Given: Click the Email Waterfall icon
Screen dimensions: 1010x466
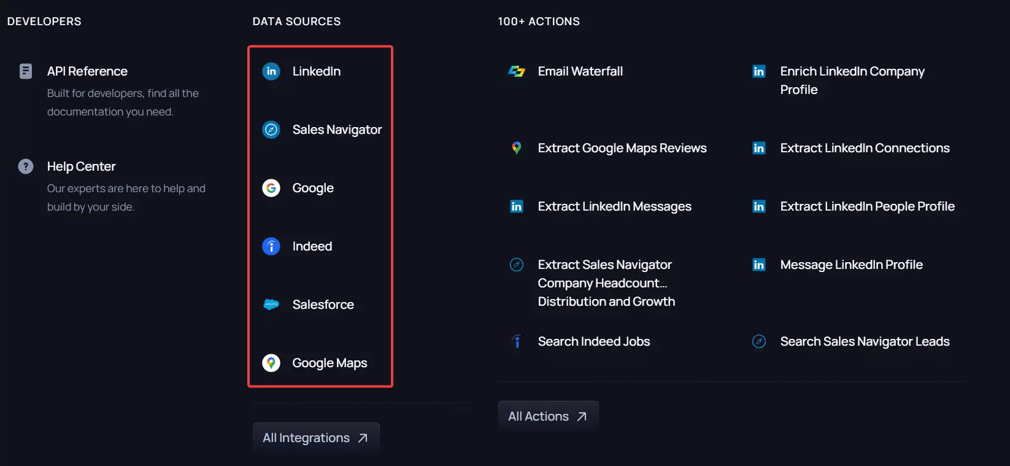Looking at the screenshot, I should tap(517, 71).
